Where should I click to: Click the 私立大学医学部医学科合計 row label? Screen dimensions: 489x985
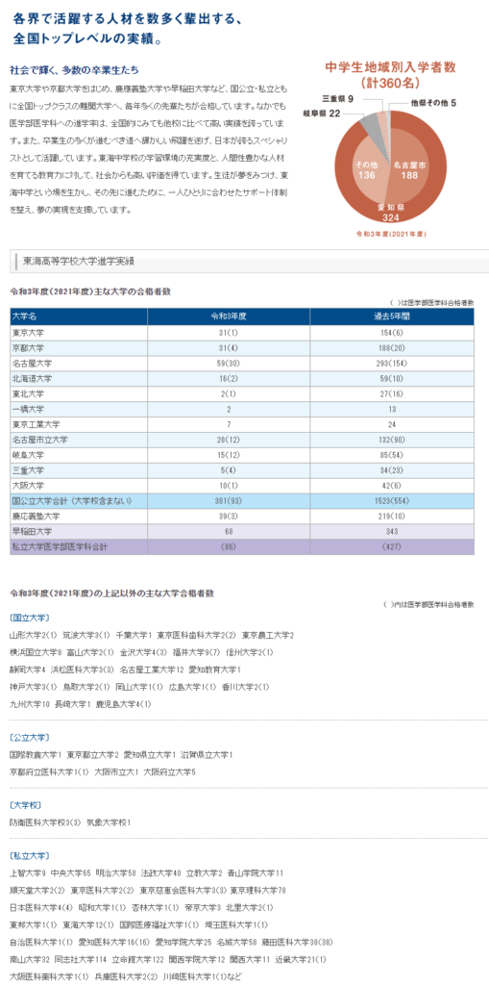coord(79,546)
